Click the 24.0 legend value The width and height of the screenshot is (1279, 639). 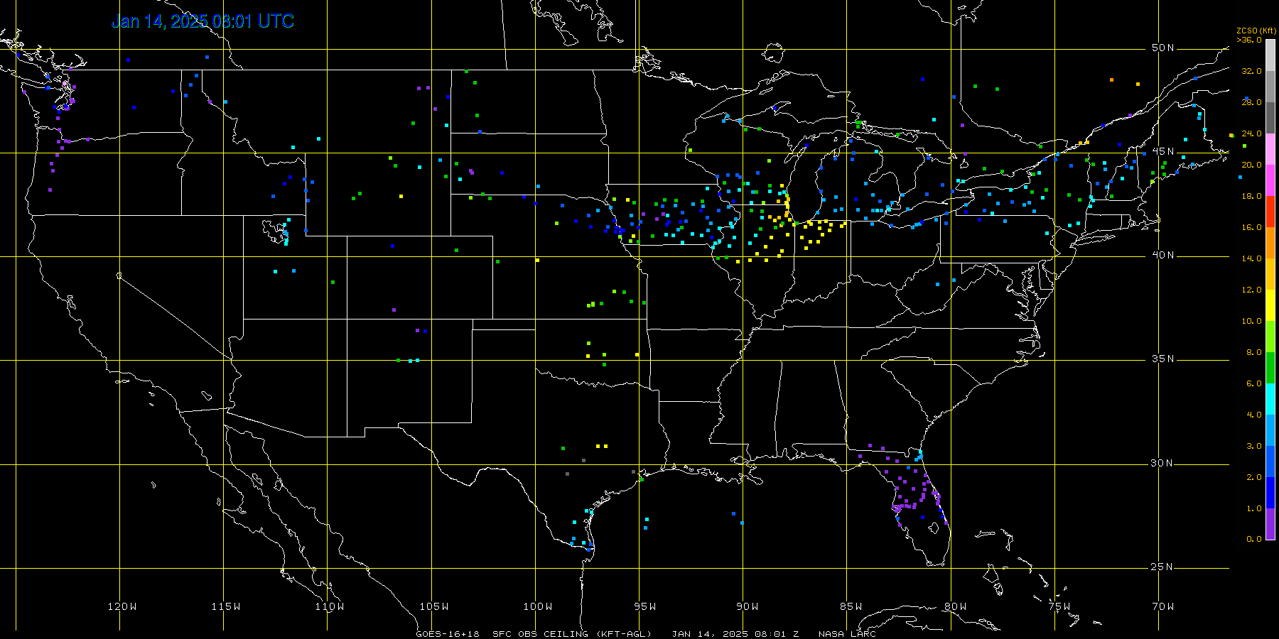(1252, 133)
